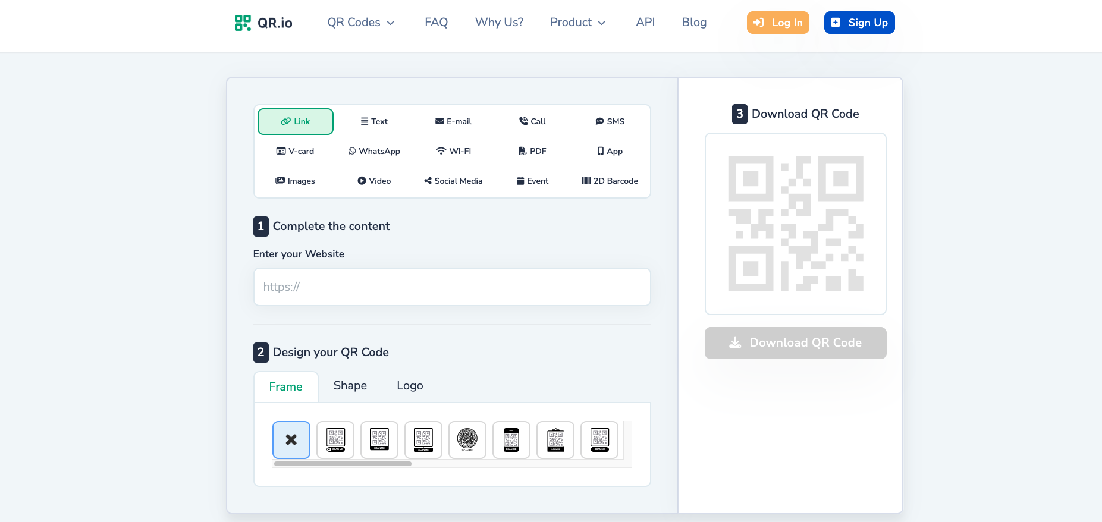Click the QR code preview image
The width and height of the screenshot is (1102, 522).
796,224
